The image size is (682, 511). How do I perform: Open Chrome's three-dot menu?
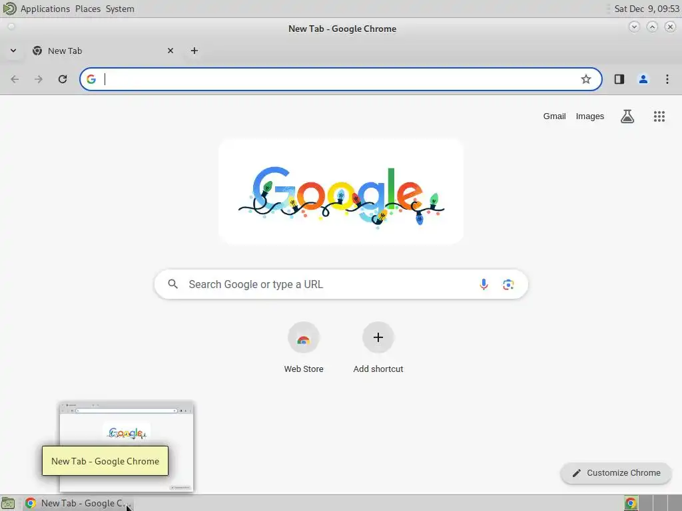[x=667, y=79]
